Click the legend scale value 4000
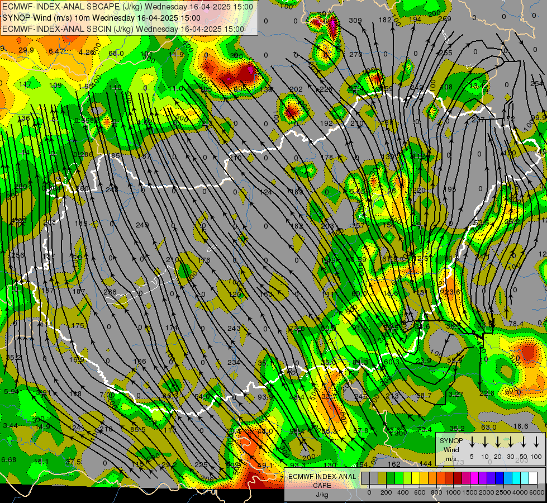The height and width of the screenshot is (503, 547). 520,492
